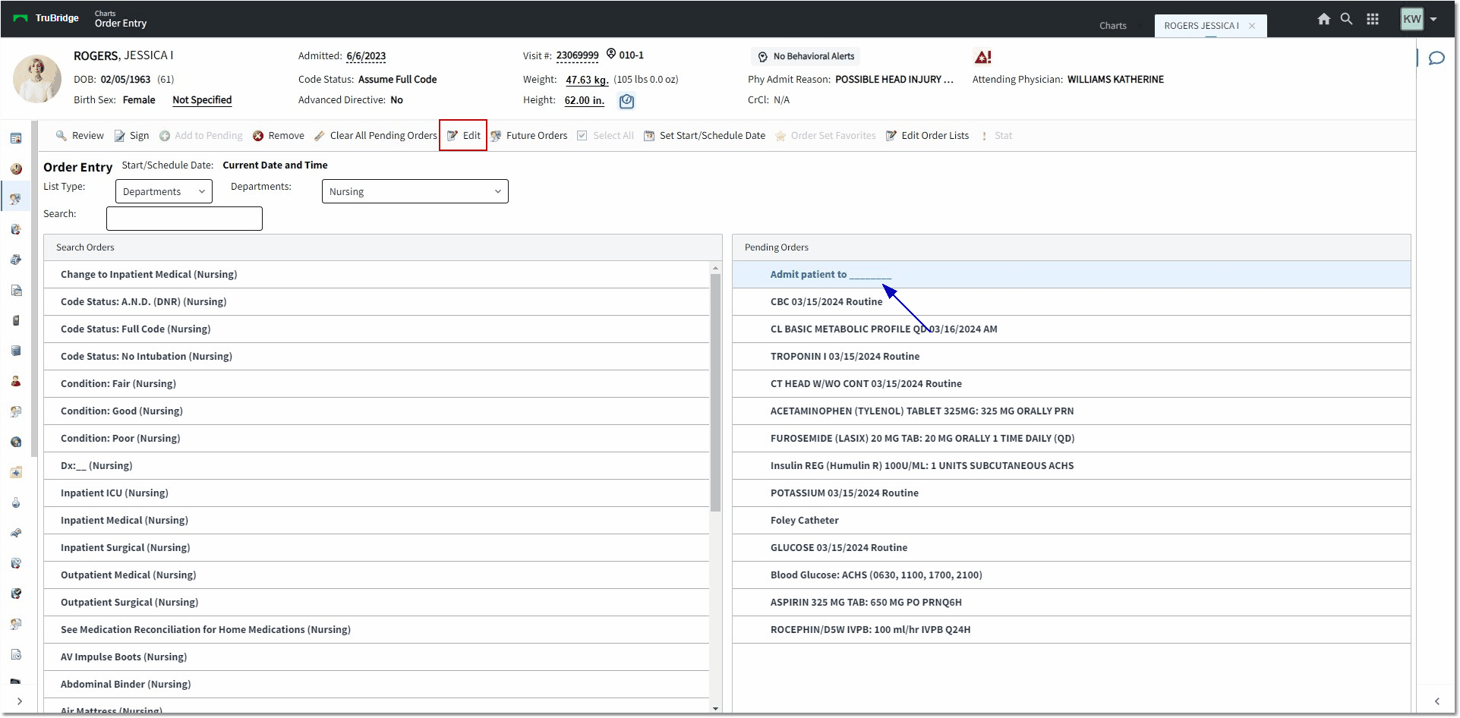The image size is (1460, 718).
Task: Select Foley Catheter pending order
Action: click(x=1071, y=521)
